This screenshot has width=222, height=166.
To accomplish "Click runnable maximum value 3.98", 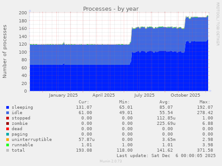I will [x=208, y=145].
